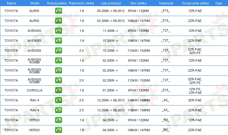The image size is (228, 135).
Task: Click the fuel icon in the VERSO 1.6 row
Action: click(x=58, y=120)
